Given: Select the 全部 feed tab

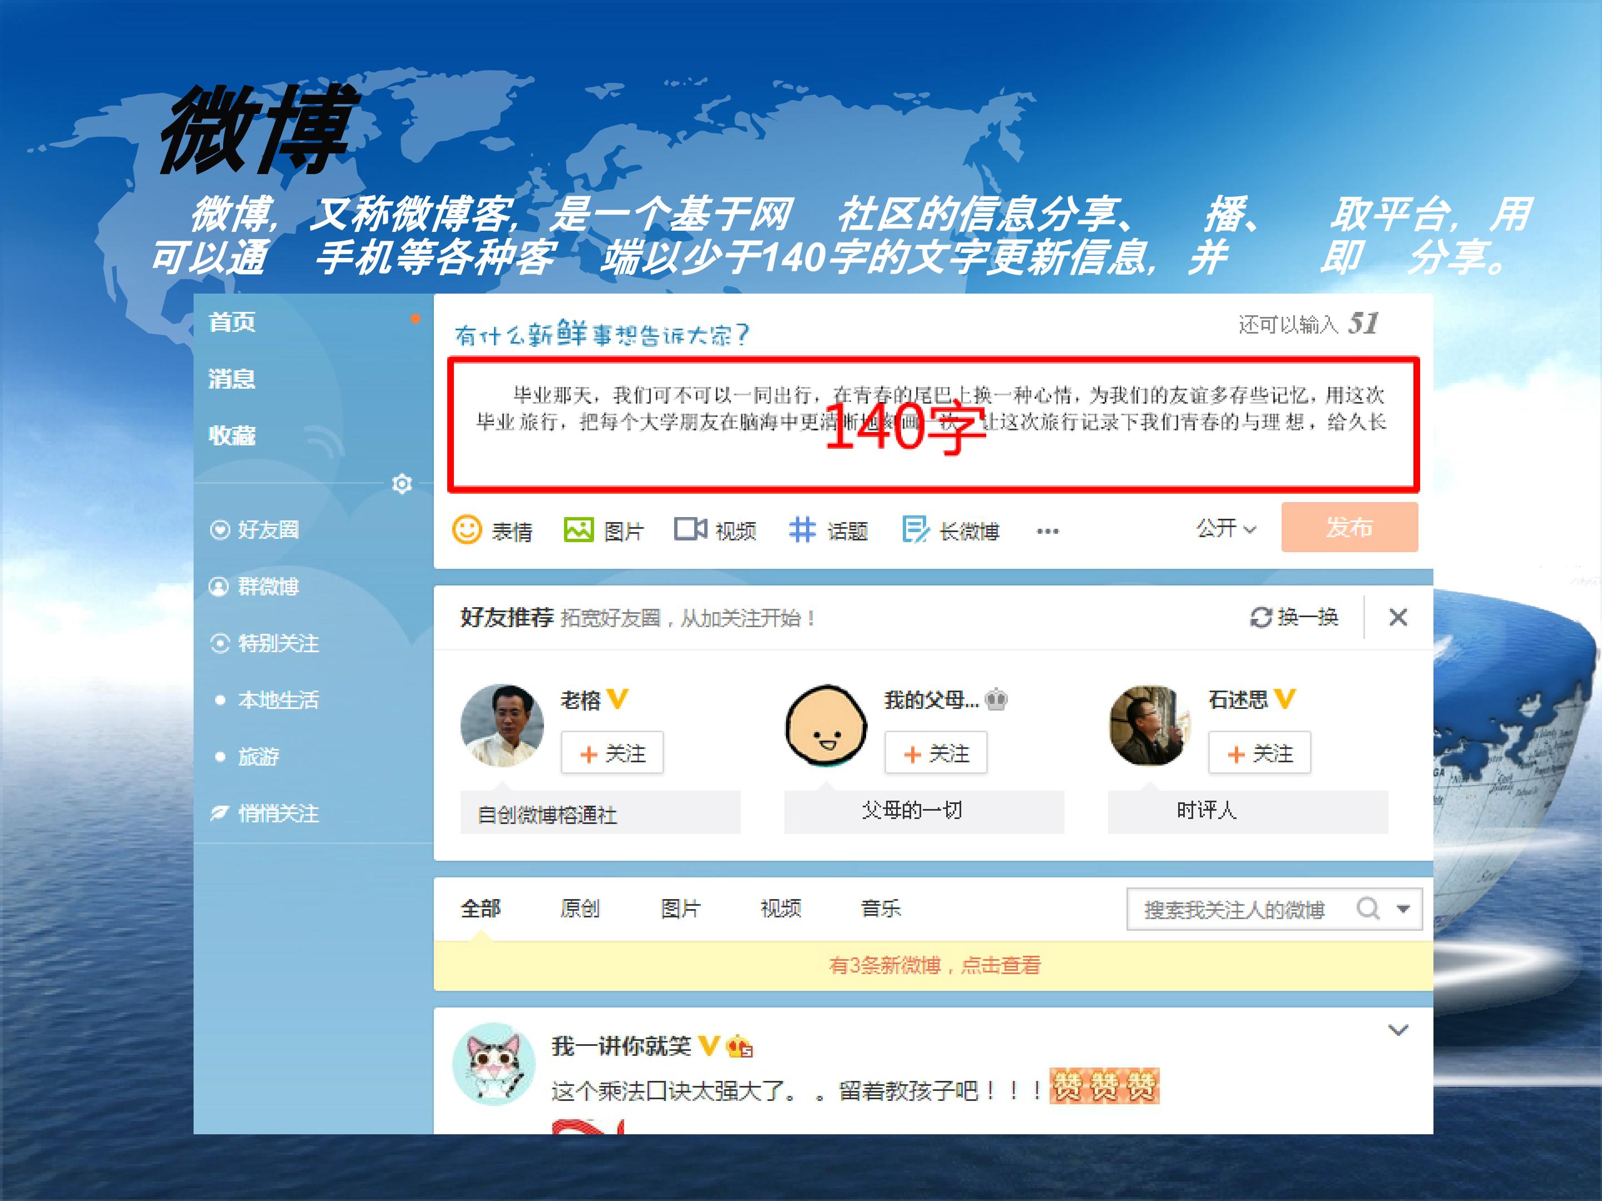Looking at the screenshot, I should pyautogui.click(x=481, y=909).
